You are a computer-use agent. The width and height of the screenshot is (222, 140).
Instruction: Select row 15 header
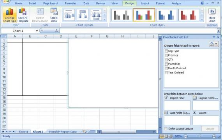(4, 98)
